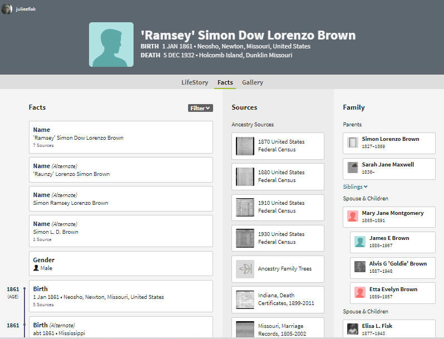Open Missouri, Marriage Records, 1805-2002 source

[x=278, y=328]
